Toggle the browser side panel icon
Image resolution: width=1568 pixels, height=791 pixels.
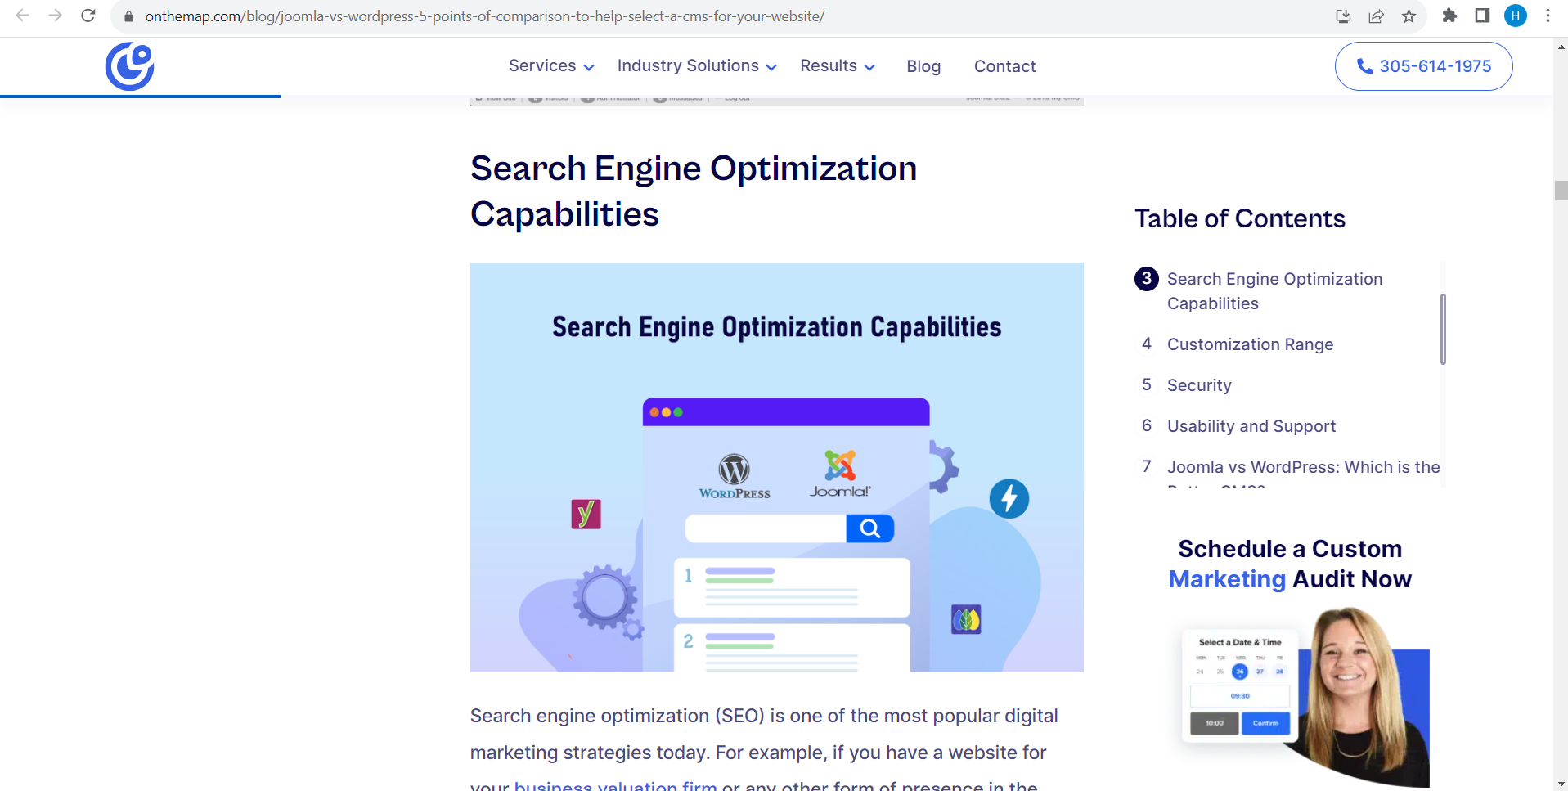click(1482, 16)
